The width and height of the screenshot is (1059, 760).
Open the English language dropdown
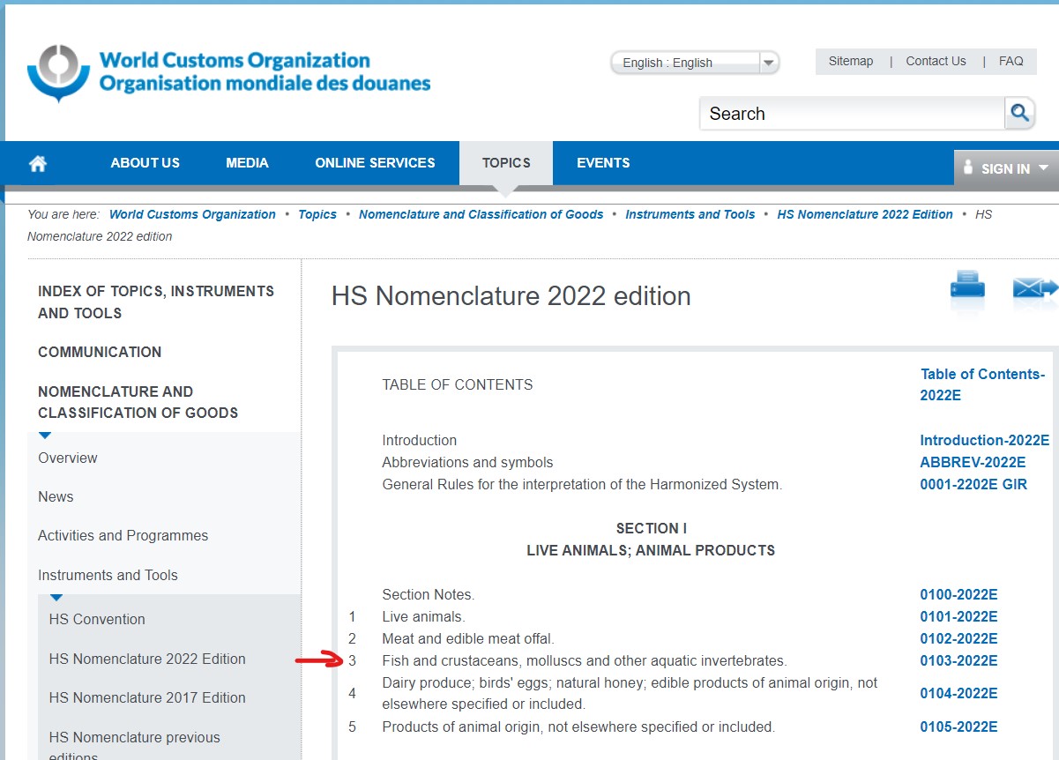(695, 63)
